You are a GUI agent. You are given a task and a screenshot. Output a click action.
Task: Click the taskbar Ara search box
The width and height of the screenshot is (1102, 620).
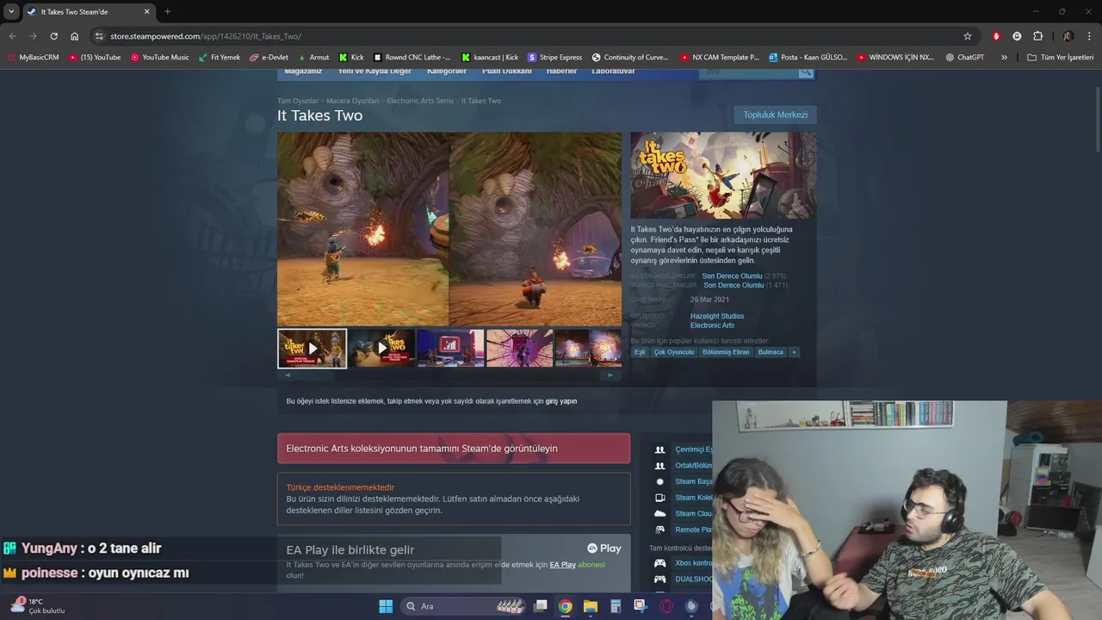[x=465, y=606]
